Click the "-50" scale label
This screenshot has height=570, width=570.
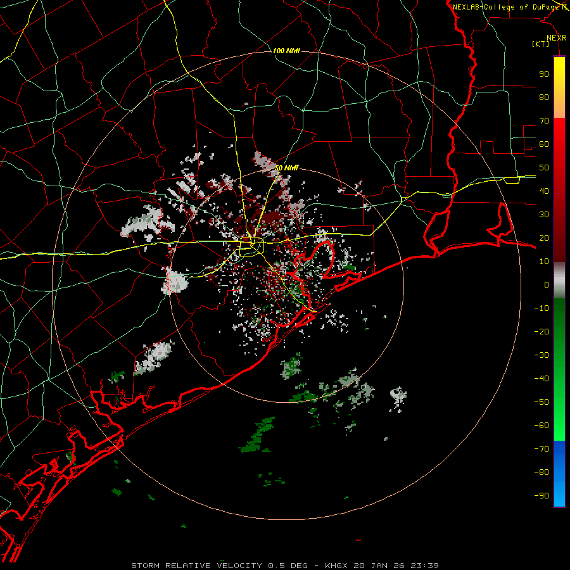[541, 402]
